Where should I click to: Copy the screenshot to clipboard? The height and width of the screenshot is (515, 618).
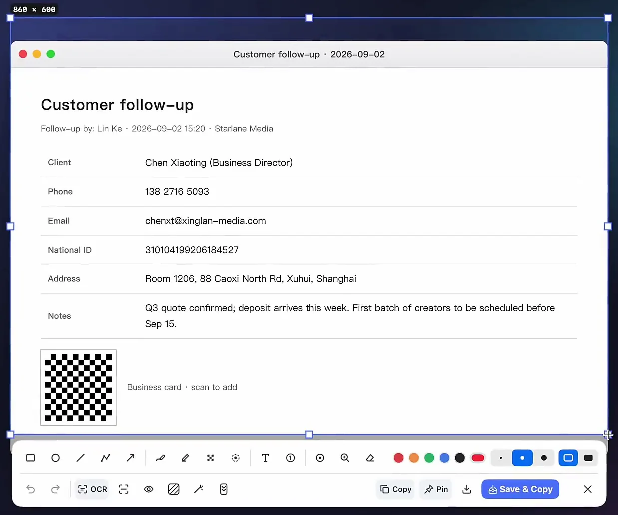pos(396,489)
